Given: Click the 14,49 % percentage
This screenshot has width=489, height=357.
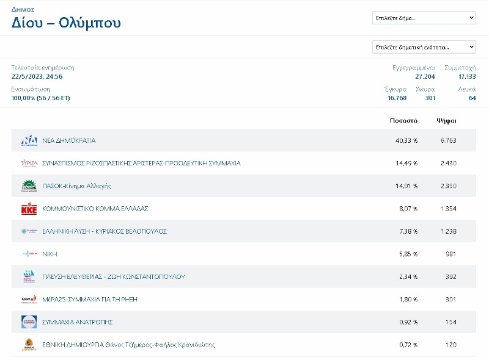Looking at the screenshot, I should (x=406, y=163).
